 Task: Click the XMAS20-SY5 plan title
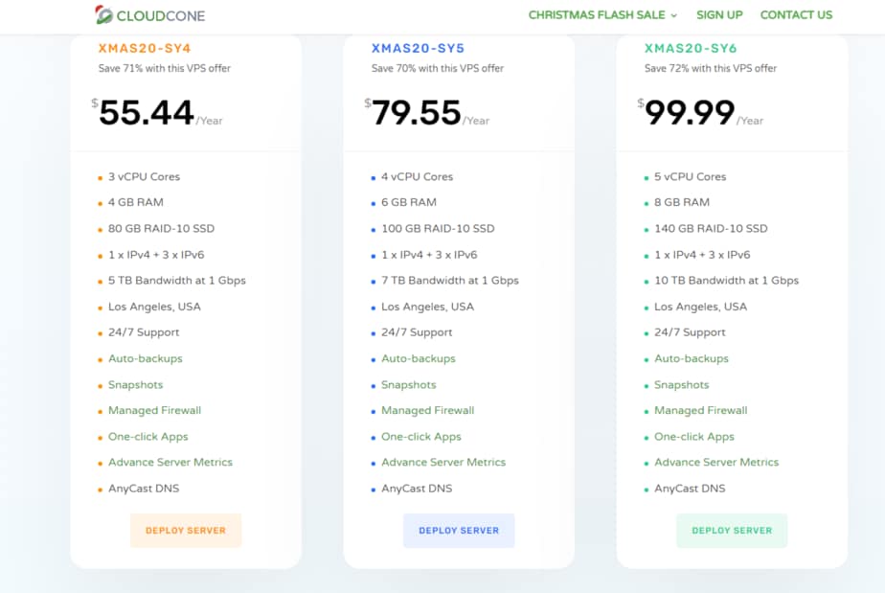pyautogui.click(x=418, y=48)
